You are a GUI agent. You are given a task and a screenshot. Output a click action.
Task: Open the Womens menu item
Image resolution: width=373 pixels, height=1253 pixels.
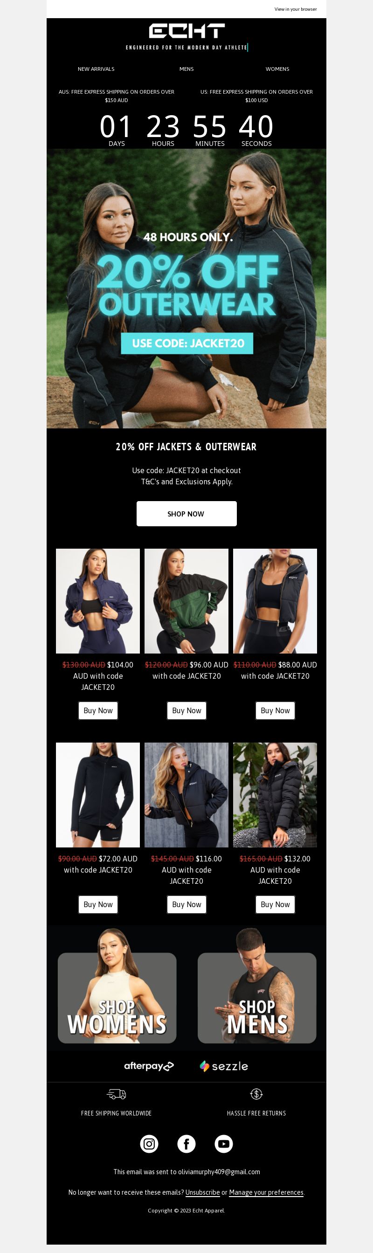coord(277,69)
